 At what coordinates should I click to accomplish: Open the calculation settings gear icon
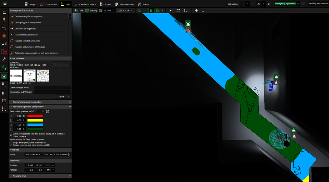pos(269,4)
